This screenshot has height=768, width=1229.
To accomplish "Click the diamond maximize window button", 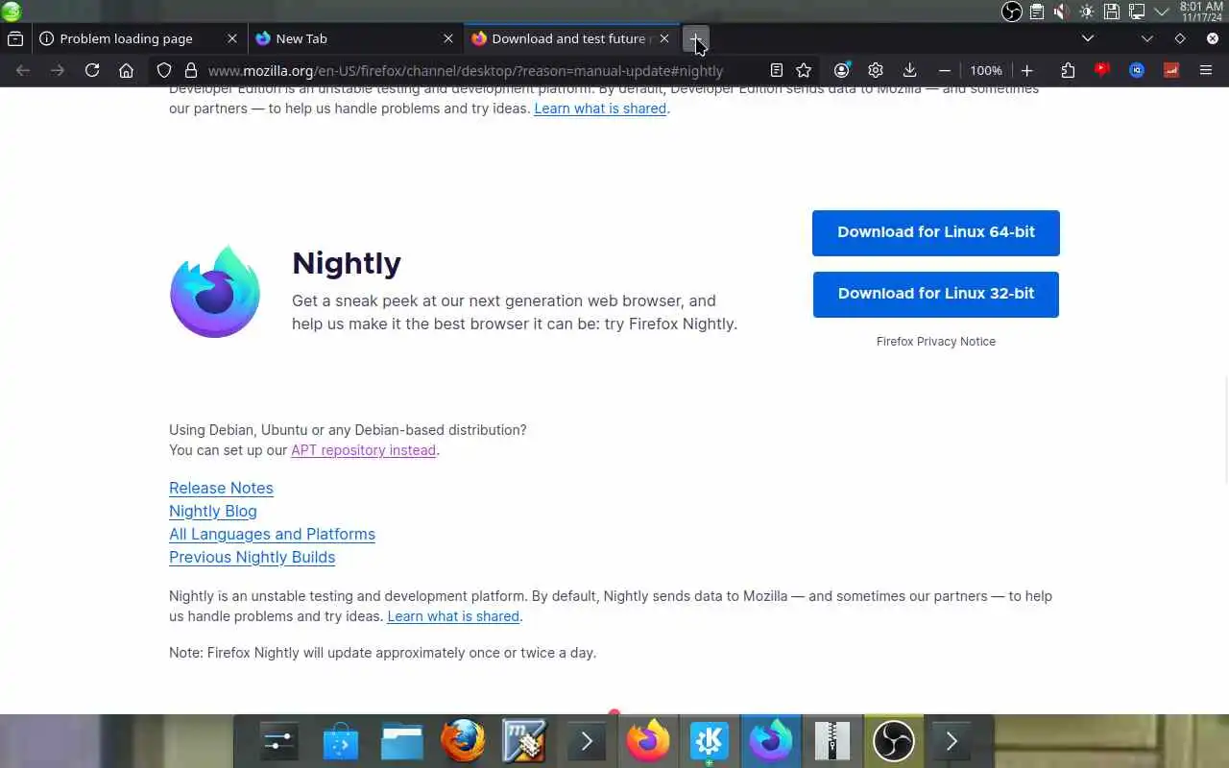I will pyautogui.click(x=1180, y=38).
